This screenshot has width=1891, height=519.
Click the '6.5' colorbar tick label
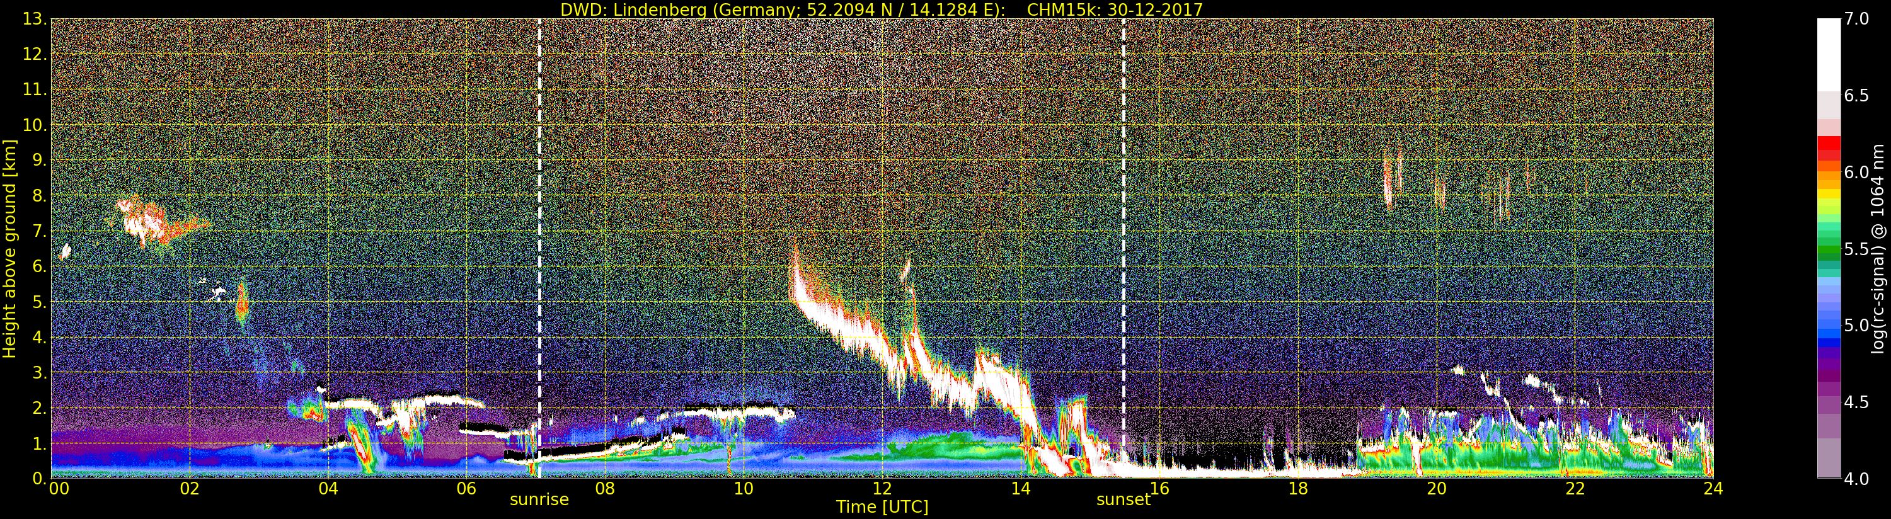tap(1856, 96)
